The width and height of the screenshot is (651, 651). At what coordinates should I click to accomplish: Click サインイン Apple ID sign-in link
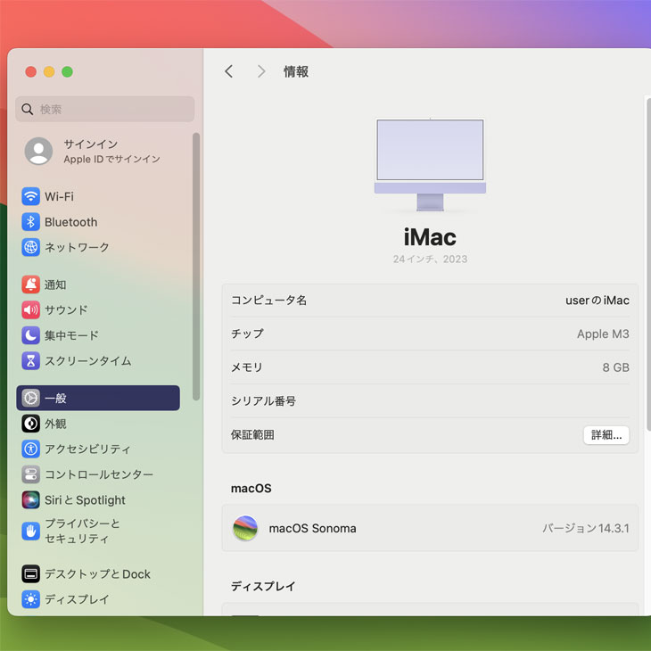(x=111, y=152)
